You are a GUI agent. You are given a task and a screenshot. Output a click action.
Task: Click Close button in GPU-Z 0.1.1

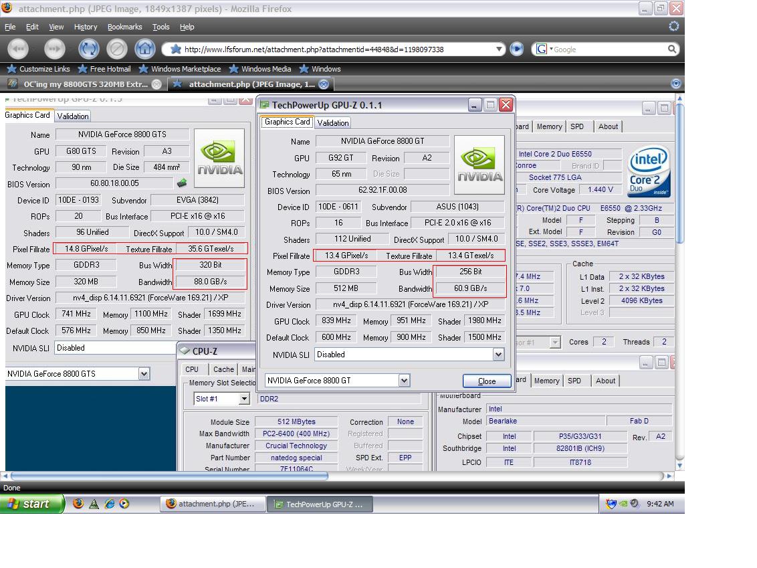(487, 381)
